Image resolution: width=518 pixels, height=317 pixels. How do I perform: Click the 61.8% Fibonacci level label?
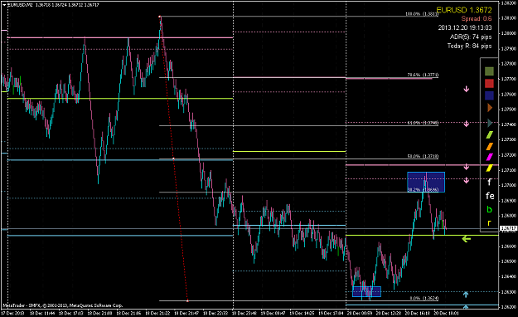coord(423,123)
